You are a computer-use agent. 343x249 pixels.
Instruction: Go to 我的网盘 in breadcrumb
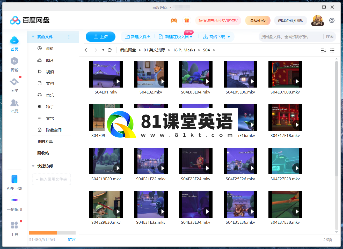128,50
